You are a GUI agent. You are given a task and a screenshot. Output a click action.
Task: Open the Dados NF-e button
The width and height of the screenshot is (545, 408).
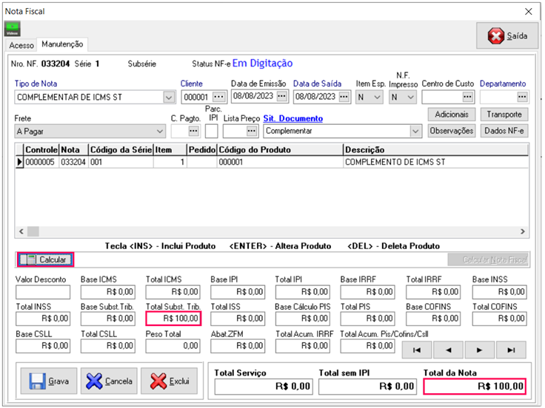(x=504, y=131)
